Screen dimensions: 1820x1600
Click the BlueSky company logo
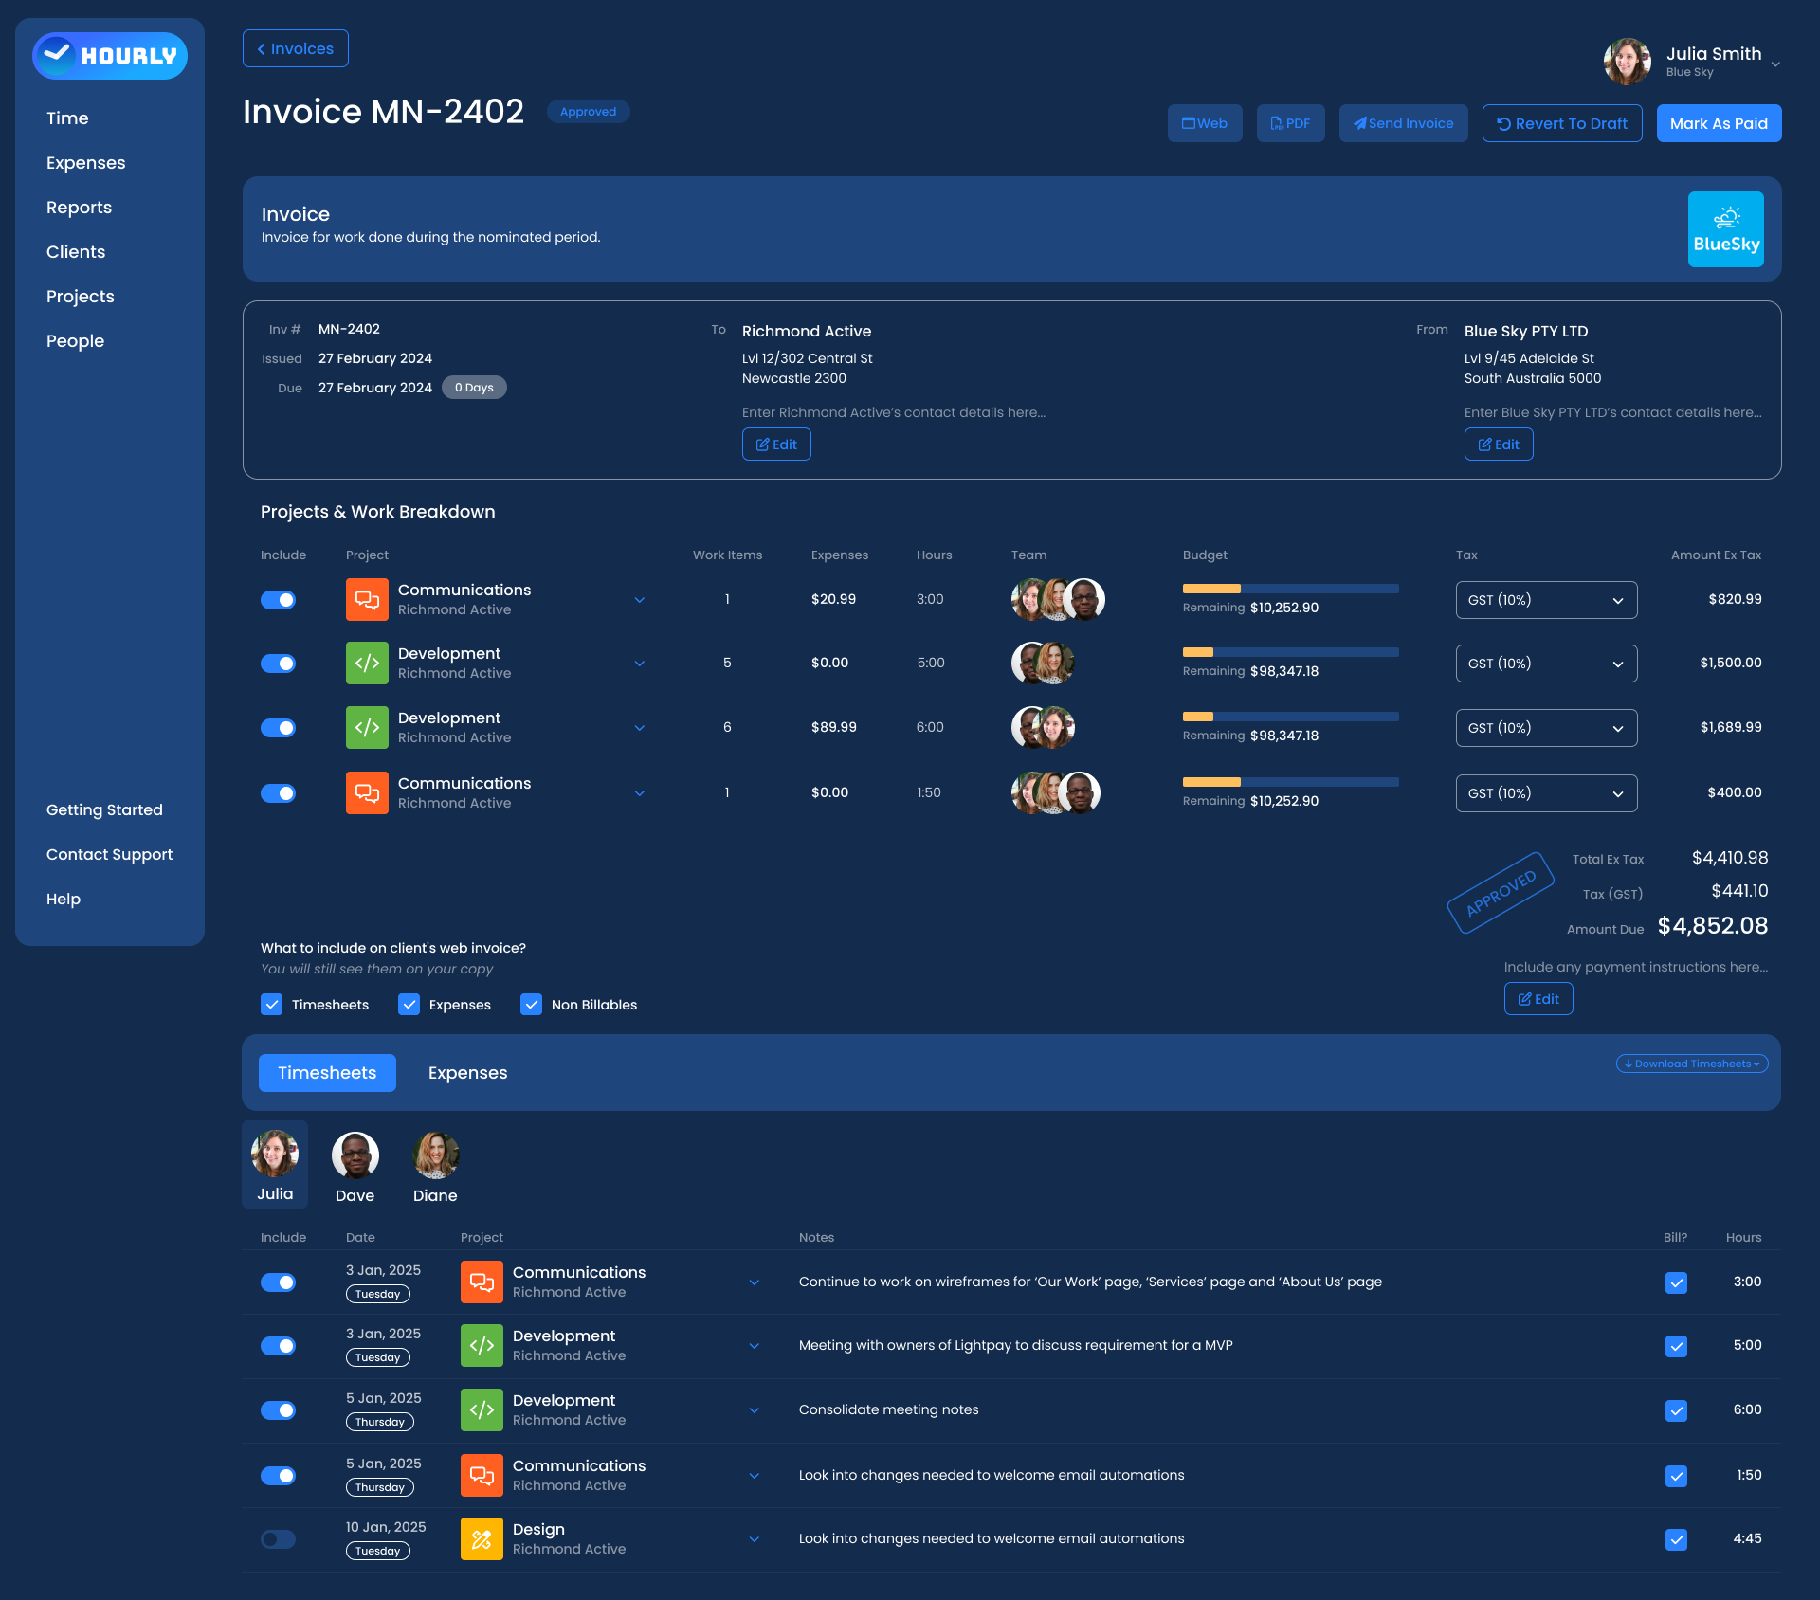click(x=1725, y=229)
